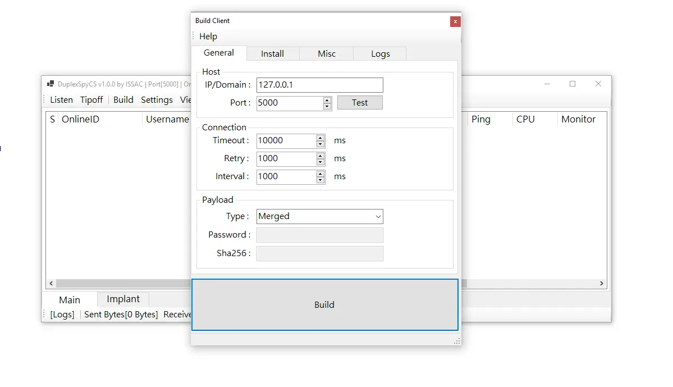Screen dimensions: 673x387
Task: Open the Payload Type dropdown showing Merged
Action: 378,216
